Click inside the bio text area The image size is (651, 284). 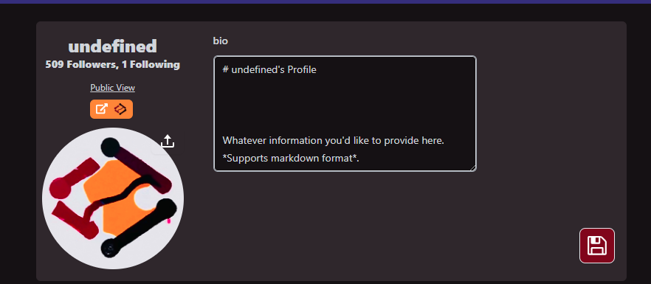click(x=345, y=114)
